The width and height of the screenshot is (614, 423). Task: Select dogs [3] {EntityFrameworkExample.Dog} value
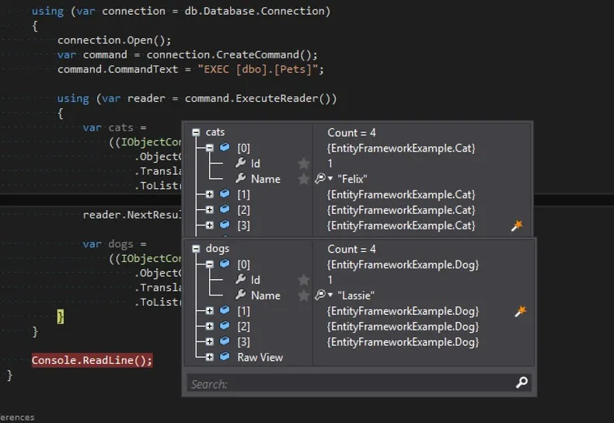[403, 342]
